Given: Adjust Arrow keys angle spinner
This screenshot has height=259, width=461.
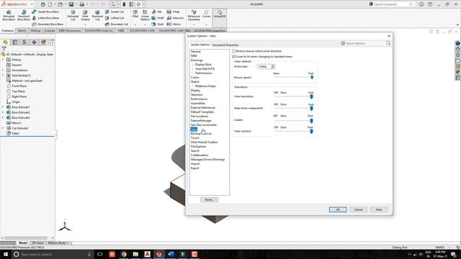Looking at the screenshot, I should click(272, 67).
